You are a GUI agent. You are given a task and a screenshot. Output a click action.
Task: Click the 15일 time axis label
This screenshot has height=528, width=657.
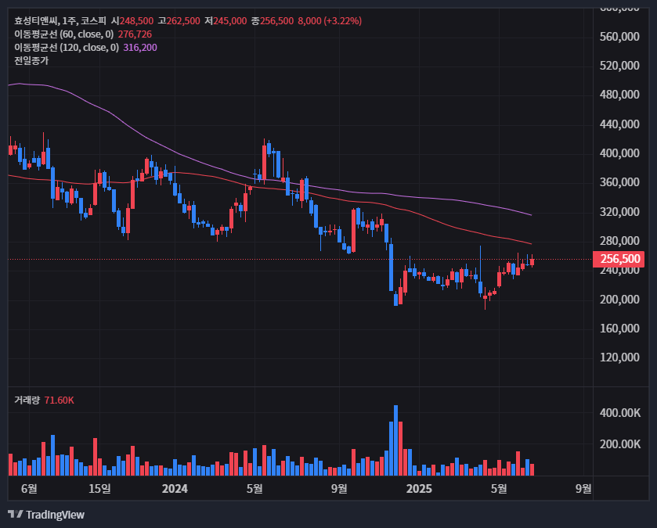pos(99,489)
